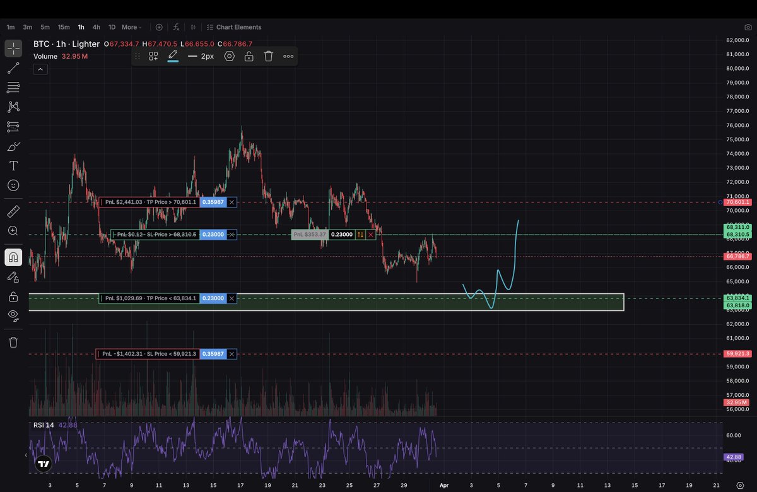
Task: Click the 59,921.3 red price axis tag
Action: coord(737,354)
